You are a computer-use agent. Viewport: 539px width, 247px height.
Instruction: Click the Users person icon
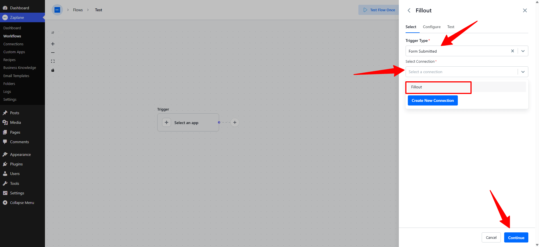pos(5,174)
